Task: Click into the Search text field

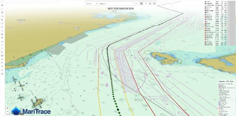Action: tap(116, 4)
